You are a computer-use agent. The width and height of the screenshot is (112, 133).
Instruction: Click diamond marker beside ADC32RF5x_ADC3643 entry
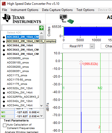pyautogui.click(x=4, y=97)
